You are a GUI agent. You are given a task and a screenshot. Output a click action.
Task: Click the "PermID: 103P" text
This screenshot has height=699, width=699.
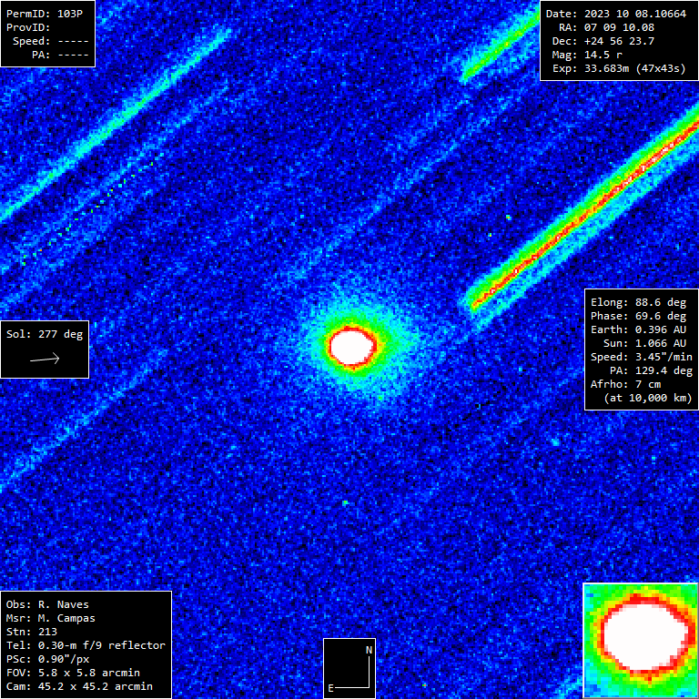coord(45,14)
